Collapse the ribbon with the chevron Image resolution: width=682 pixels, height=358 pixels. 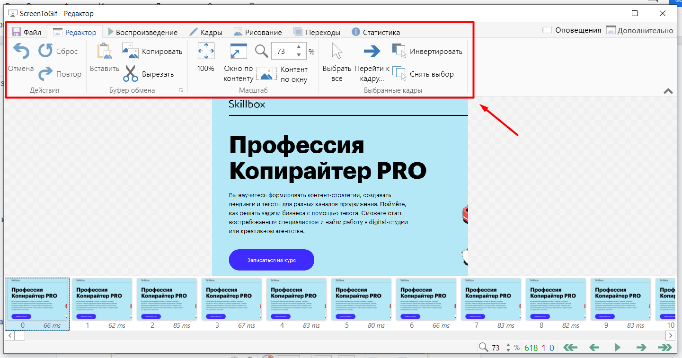(668, 91)
